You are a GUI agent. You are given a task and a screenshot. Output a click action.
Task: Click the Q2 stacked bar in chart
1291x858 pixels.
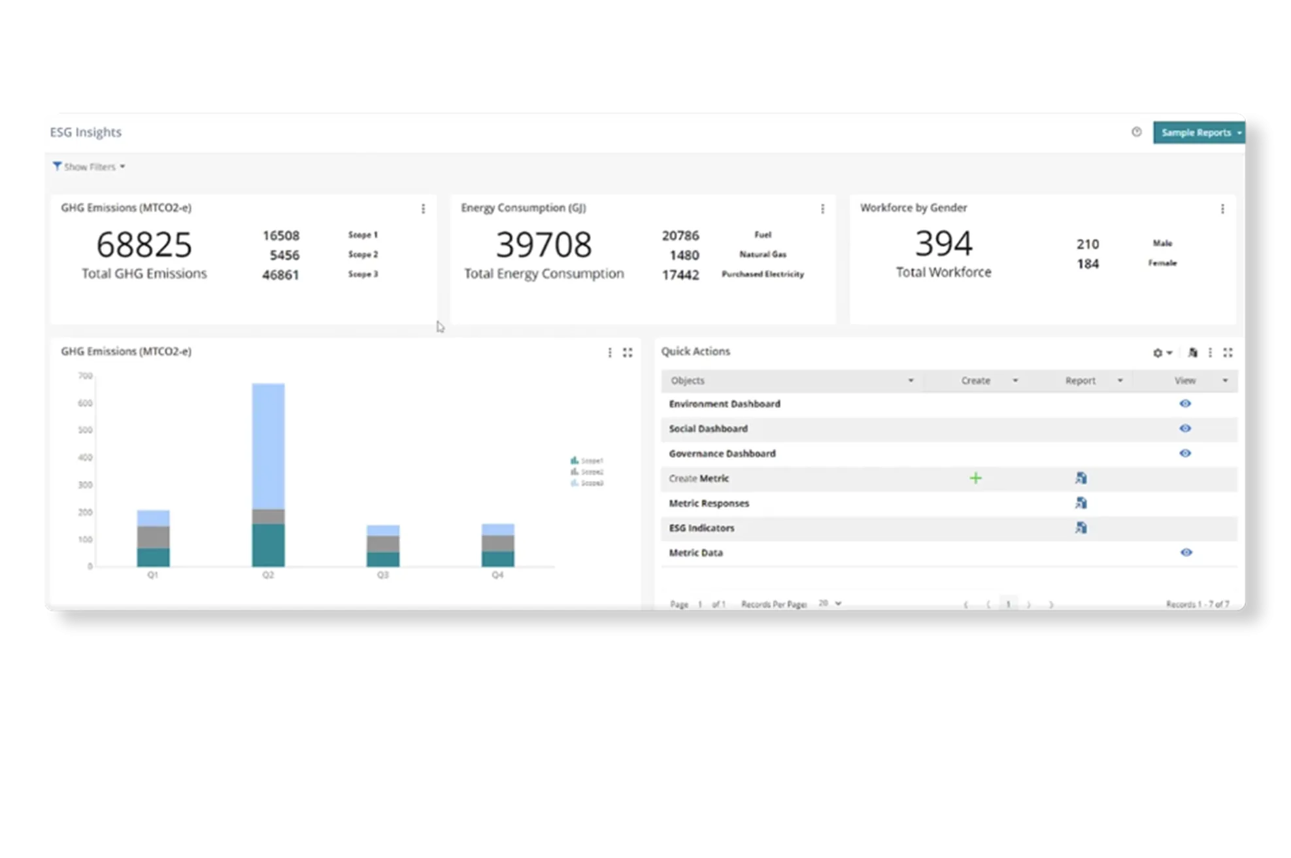tap(268, 474)
